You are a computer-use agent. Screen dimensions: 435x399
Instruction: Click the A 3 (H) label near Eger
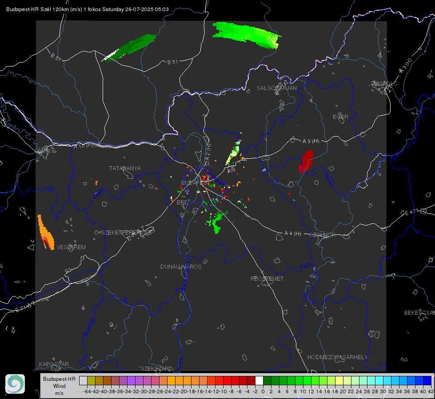pos(311,141)
